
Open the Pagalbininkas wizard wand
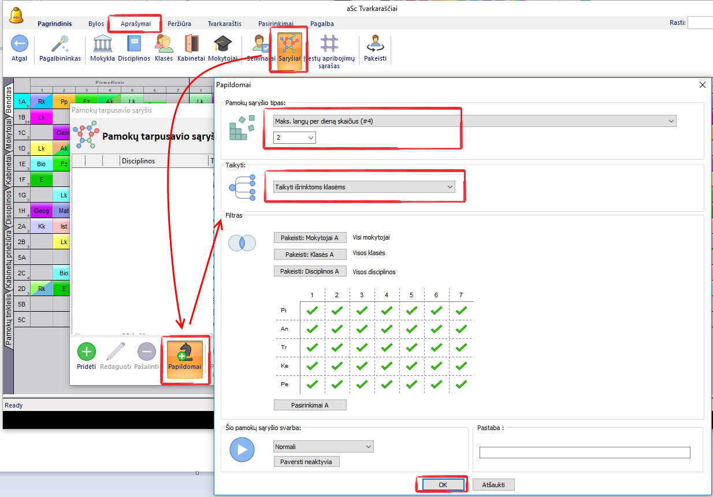tap(60, 44)
